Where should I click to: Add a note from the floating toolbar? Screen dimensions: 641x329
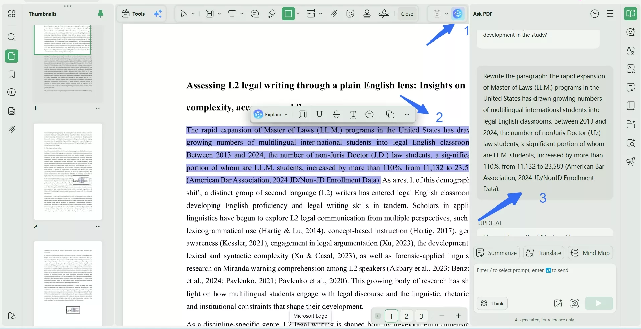pos(370,114)
